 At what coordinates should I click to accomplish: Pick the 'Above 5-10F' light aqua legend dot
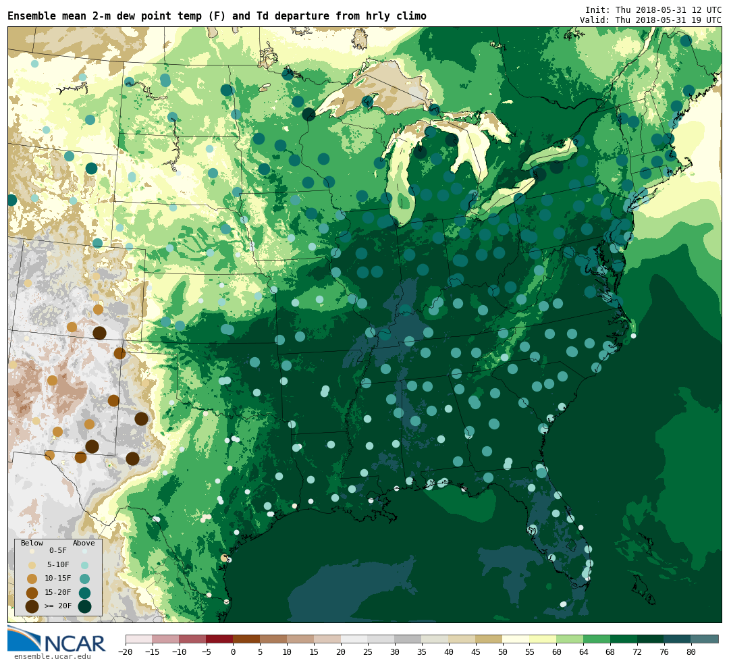point(84,565)
